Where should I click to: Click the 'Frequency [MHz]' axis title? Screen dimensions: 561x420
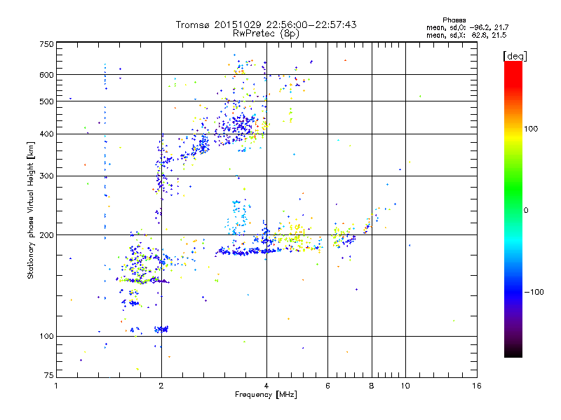pyautogui.click(x=266, y=395)
